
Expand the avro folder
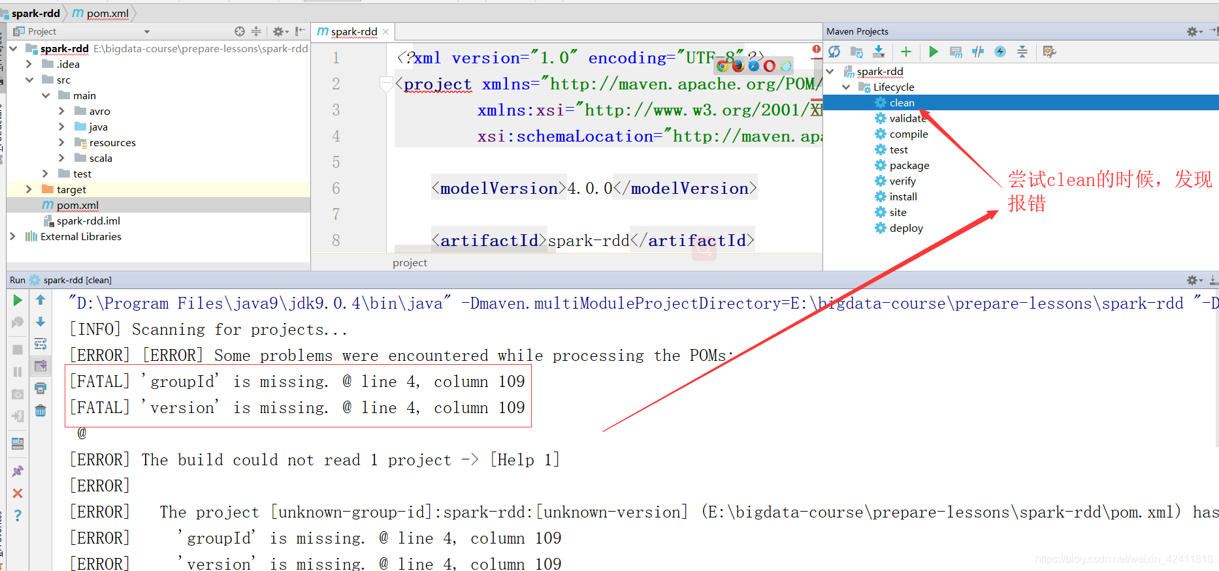pyautogui.click(x=62, y=111)
